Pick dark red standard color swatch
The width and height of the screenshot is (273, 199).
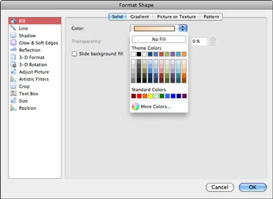[134, 96]
